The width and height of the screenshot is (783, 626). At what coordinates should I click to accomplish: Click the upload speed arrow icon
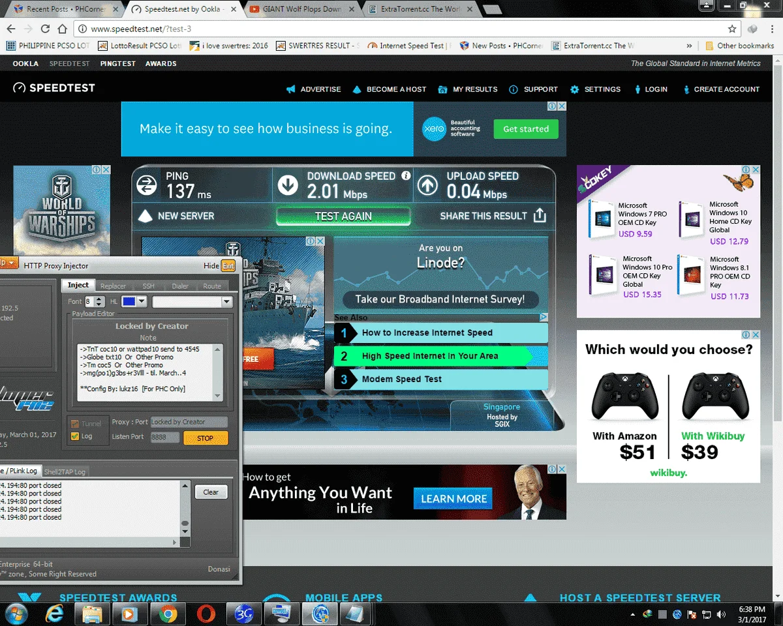click(427, 185)
